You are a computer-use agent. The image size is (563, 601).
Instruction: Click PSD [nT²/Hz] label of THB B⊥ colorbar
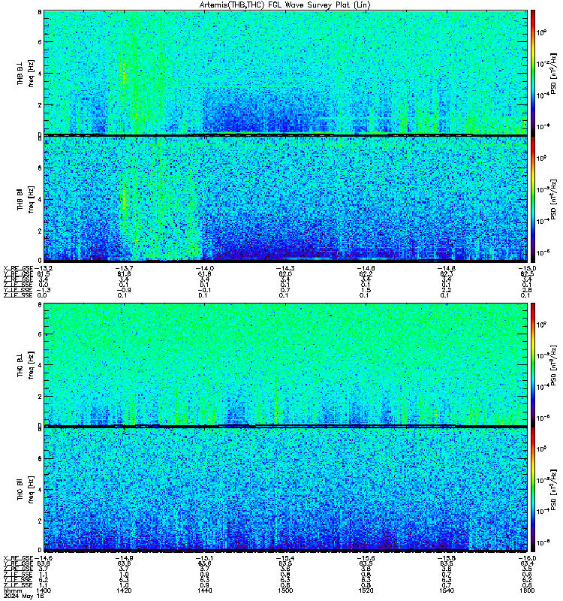(x=553, y=73)
